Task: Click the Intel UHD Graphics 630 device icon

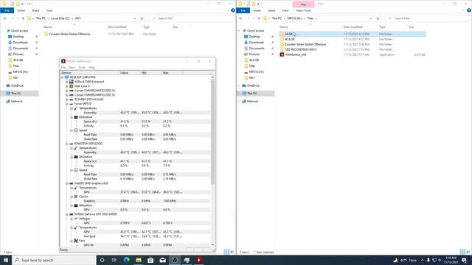Action: click(x=72, y=183)
